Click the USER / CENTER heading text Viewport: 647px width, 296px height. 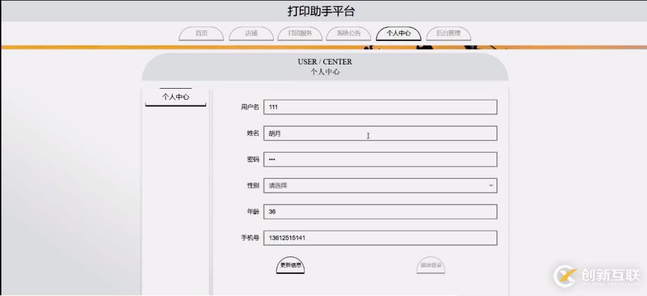pyautogui.click(x=325, y=62)
